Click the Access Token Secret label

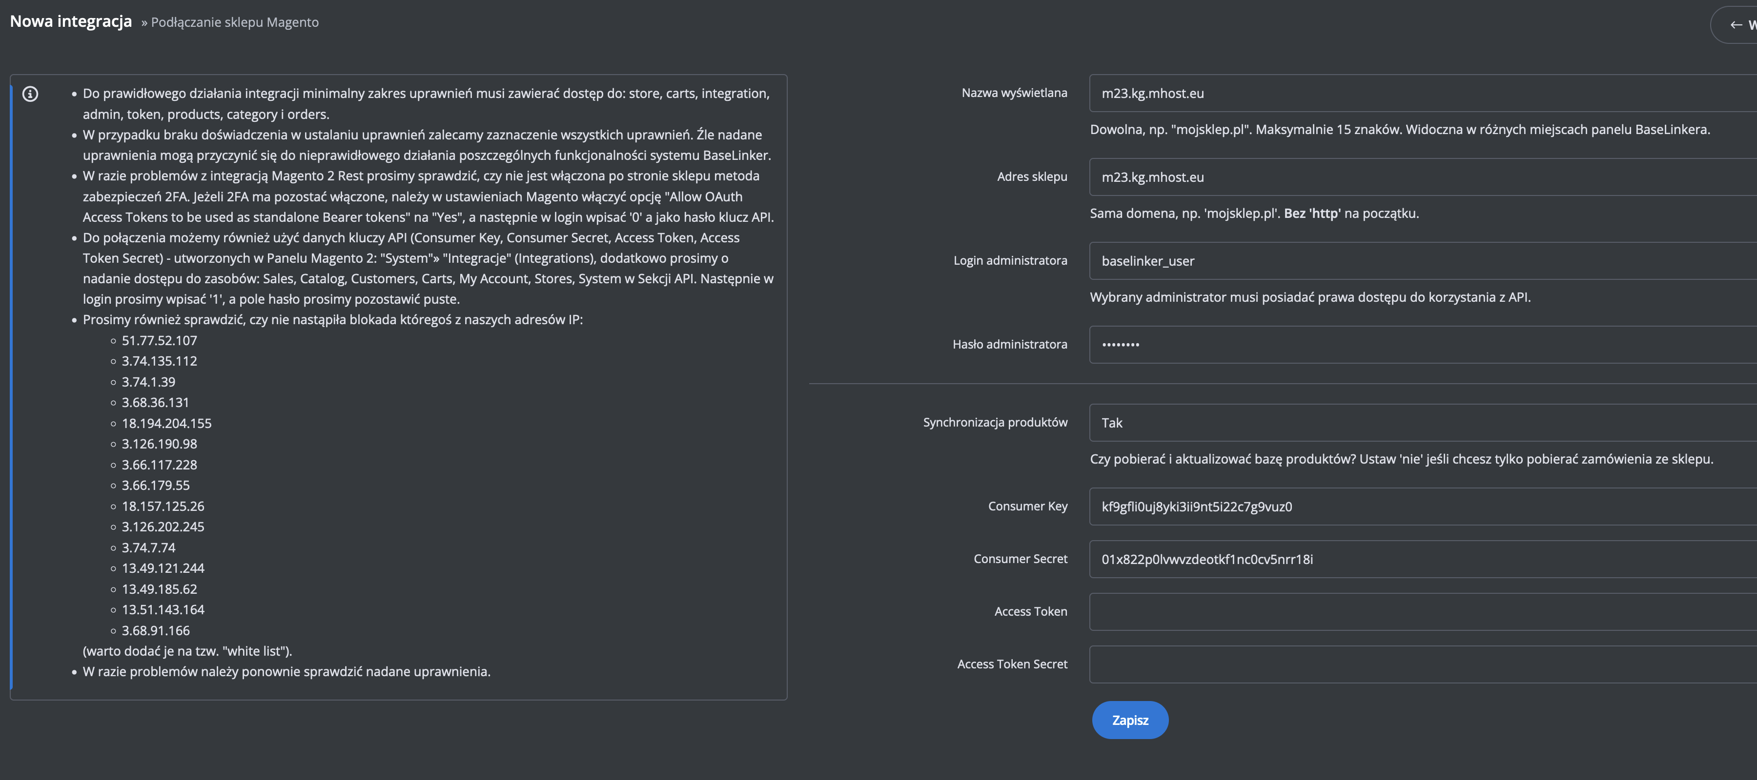coord(1012,664)
